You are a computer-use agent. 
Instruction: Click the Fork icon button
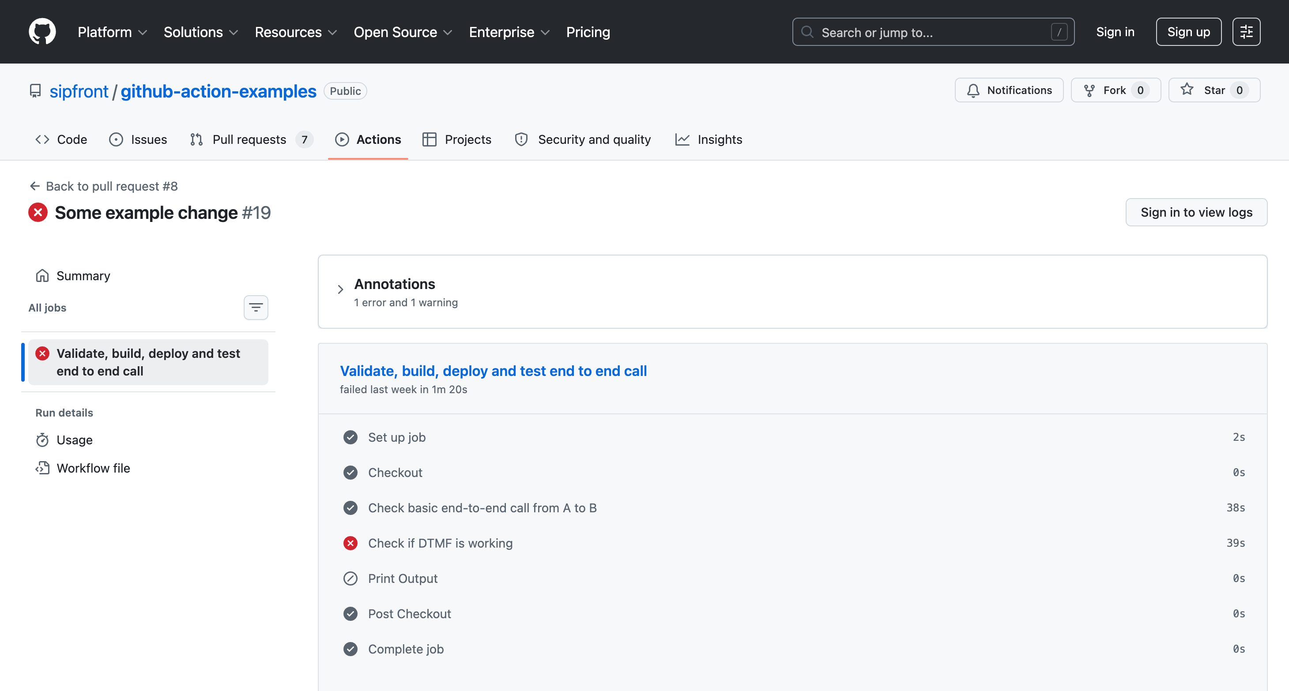pos(1089,90)
